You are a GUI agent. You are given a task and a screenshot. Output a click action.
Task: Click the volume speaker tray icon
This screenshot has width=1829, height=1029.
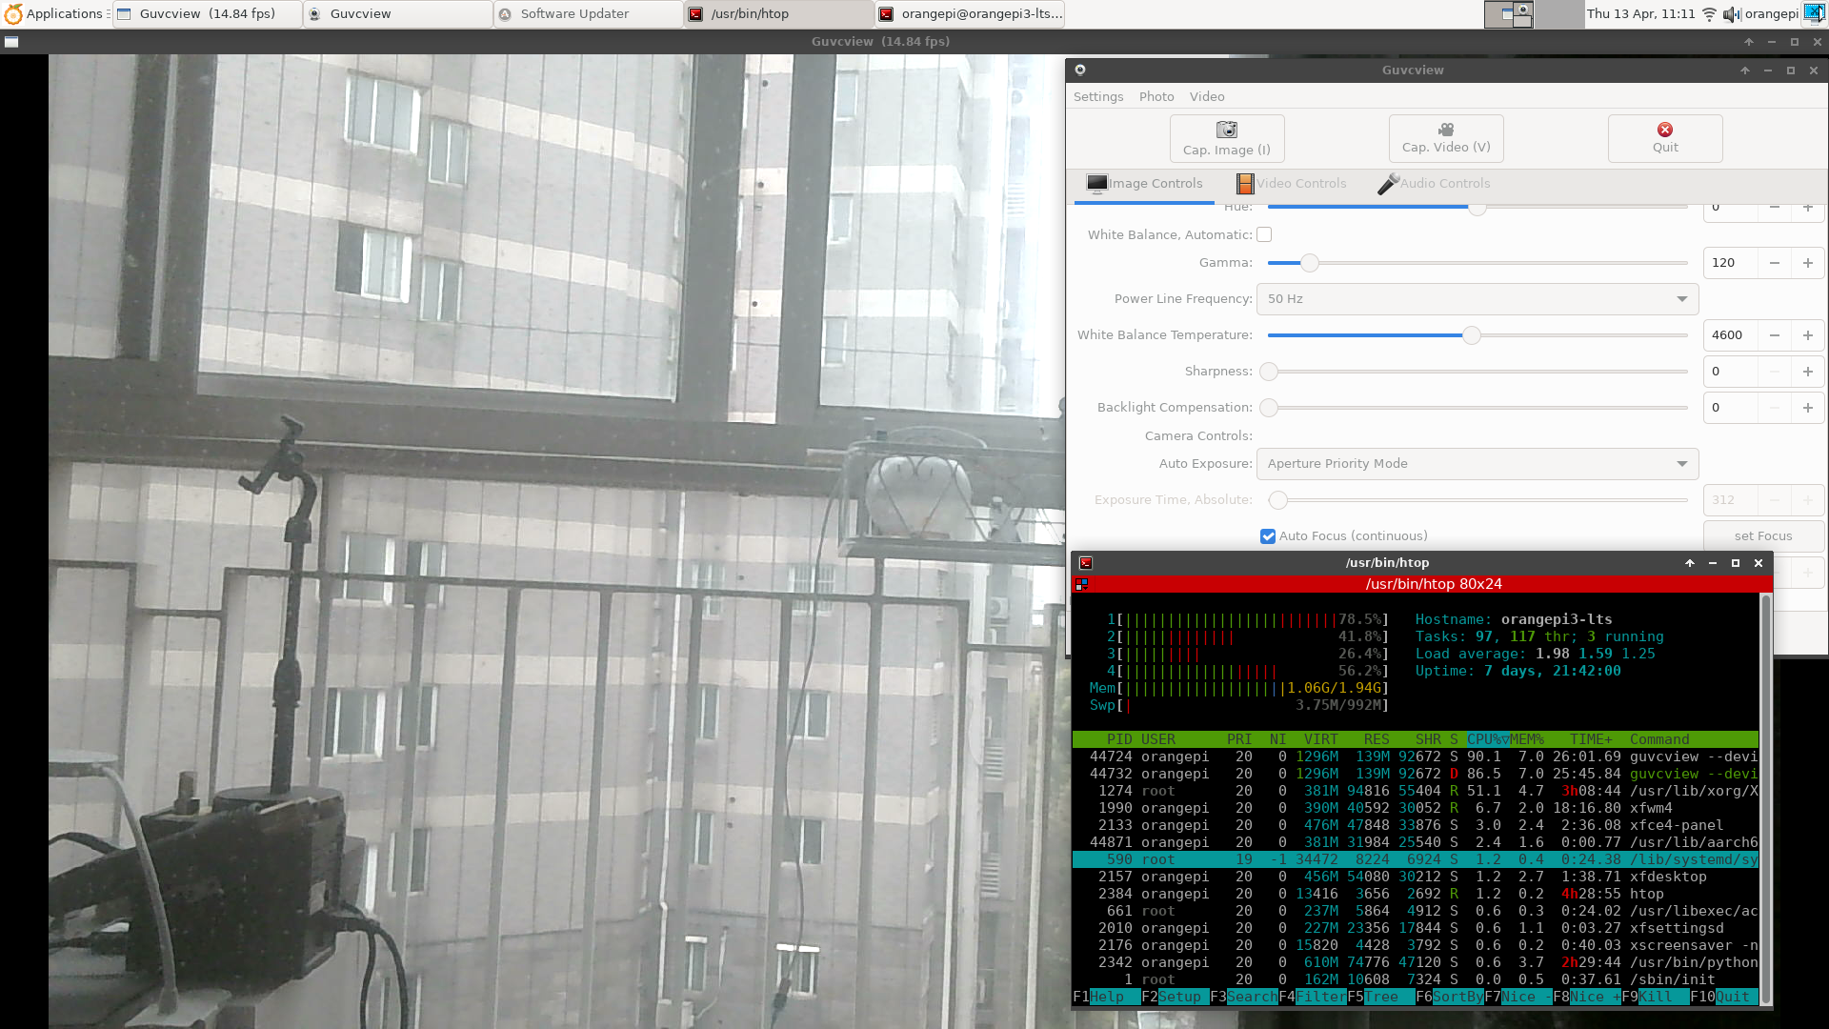pyautogui.click(x=1731, y=14)
